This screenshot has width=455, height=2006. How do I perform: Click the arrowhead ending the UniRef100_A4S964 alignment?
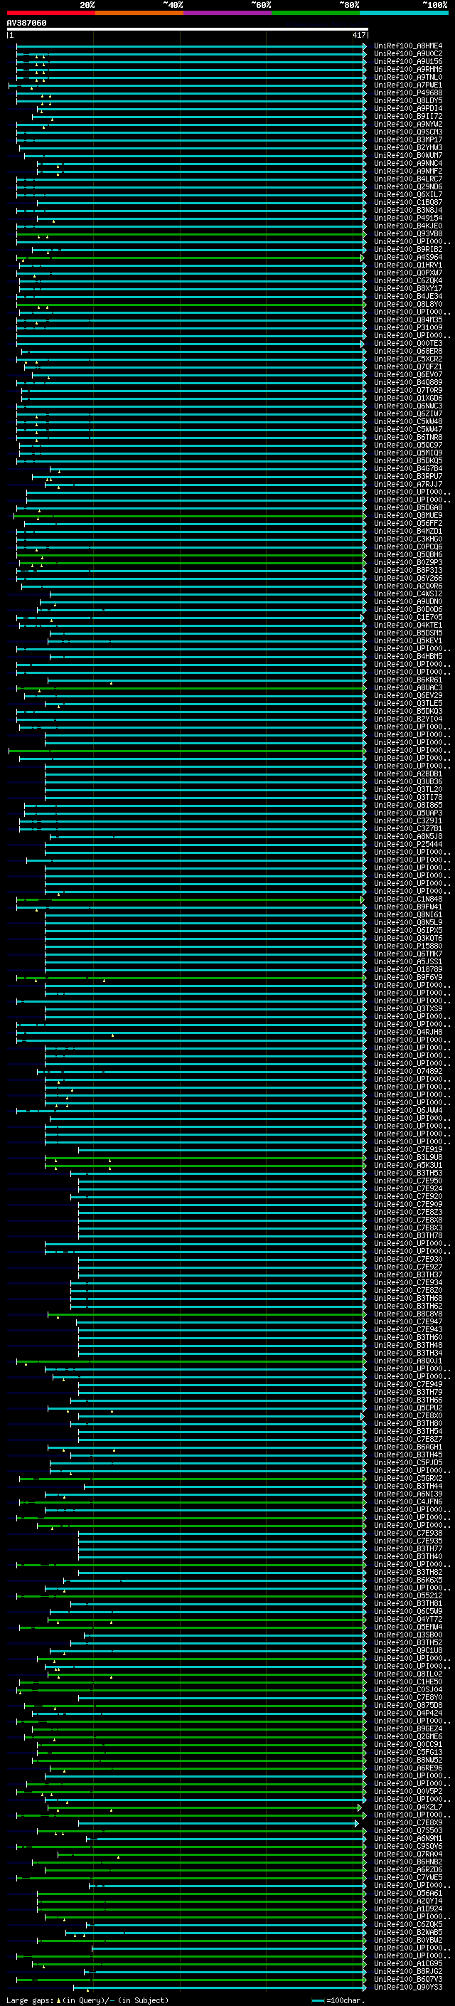pyautogui.click(x=363, y=257)
